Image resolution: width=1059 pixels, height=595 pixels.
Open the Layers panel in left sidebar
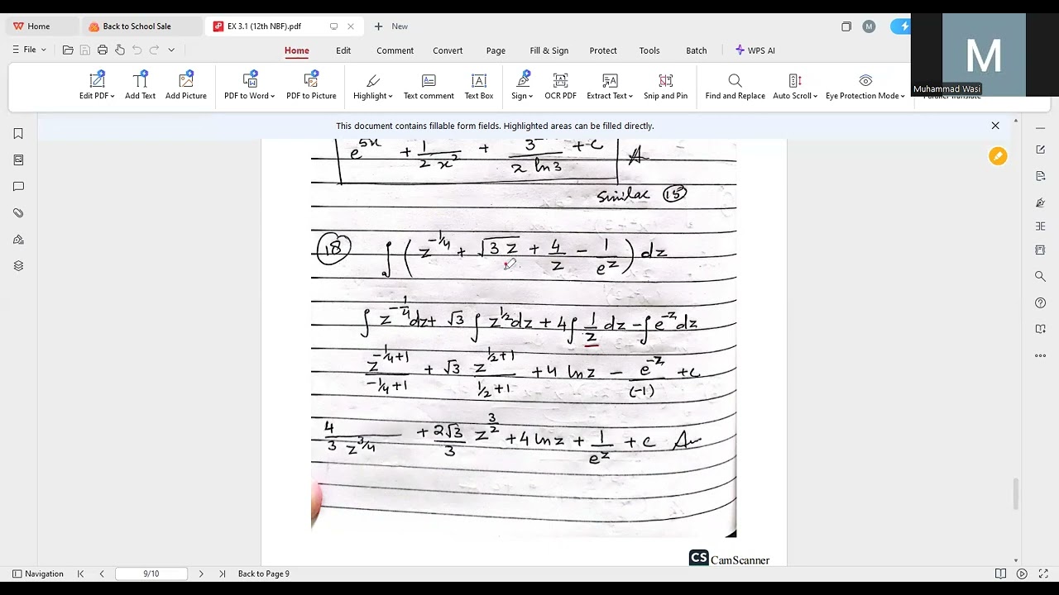(18, 266)
